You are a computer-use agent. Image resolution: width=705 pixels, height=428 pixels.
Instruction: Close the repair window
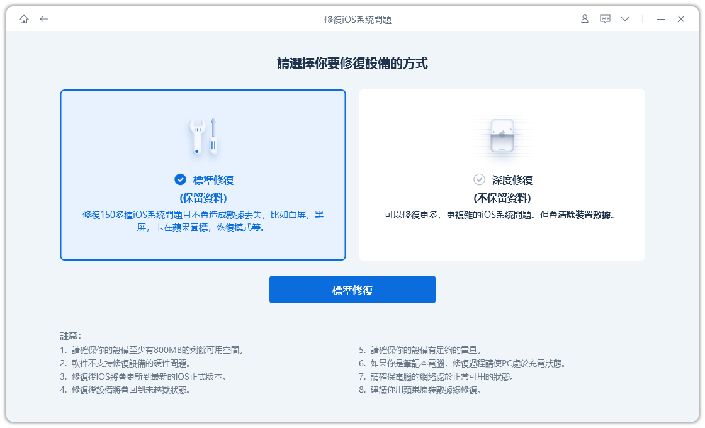coord(681,19)
